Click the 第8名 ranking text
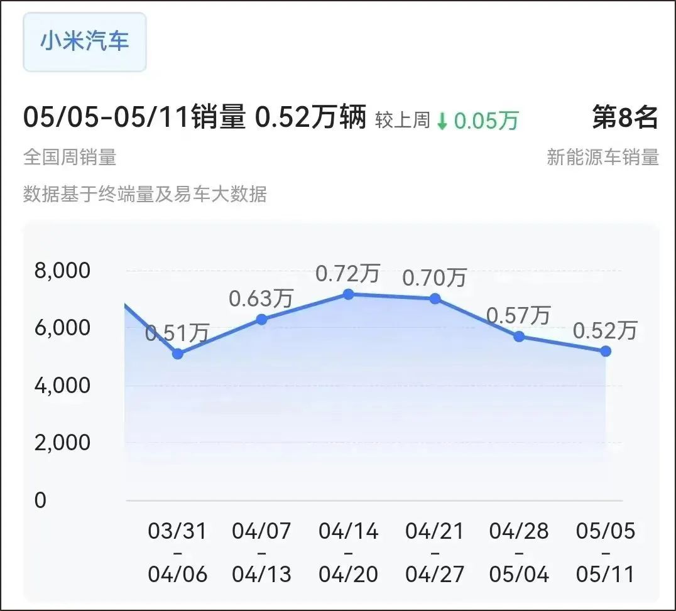The image size is (676, 611). tap(625, 117)
